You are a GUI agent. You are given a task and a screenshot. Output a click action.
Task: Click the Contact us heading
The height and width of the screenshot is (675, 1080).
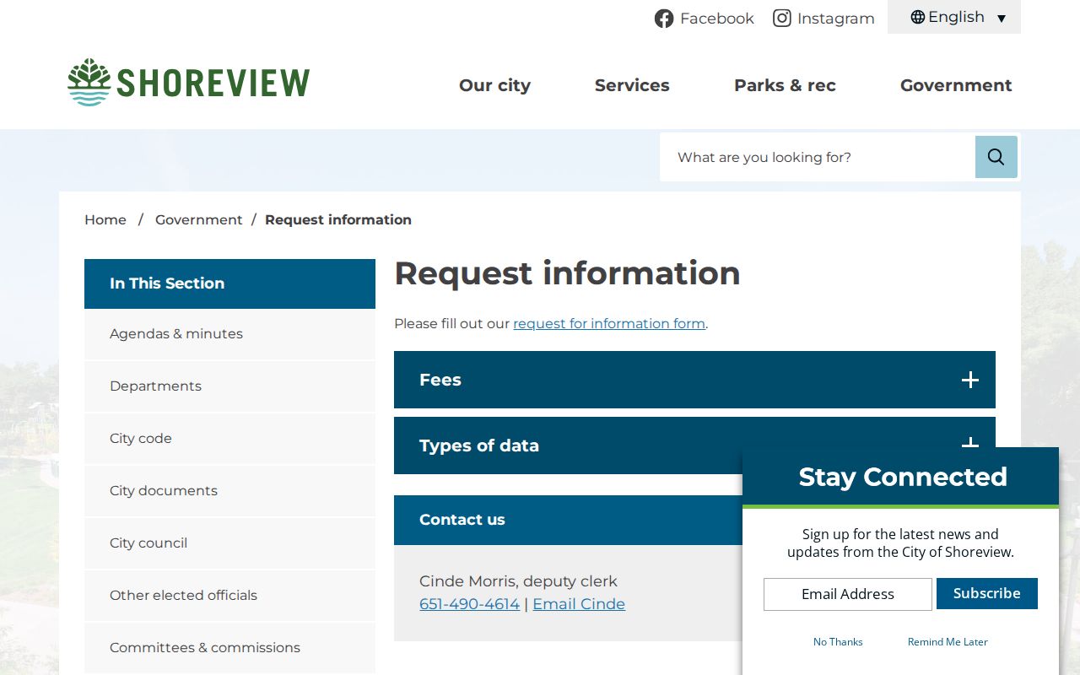(462, 520)
